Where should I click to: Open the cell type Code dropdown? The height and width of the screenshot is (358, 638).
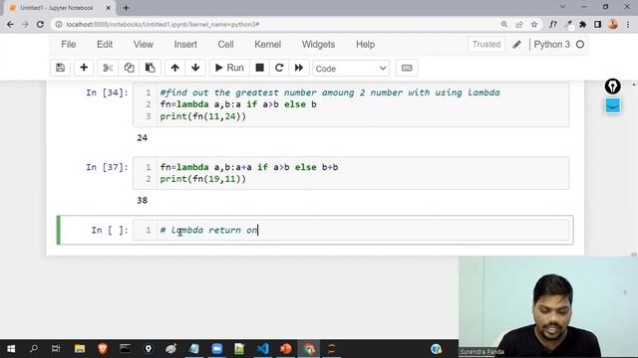click(351, 69)
